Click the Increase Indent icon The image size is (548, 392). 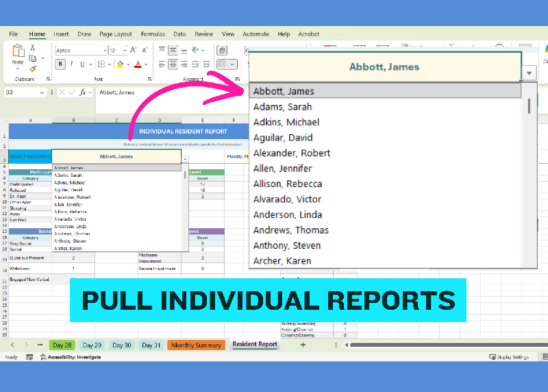pos(207,64)
